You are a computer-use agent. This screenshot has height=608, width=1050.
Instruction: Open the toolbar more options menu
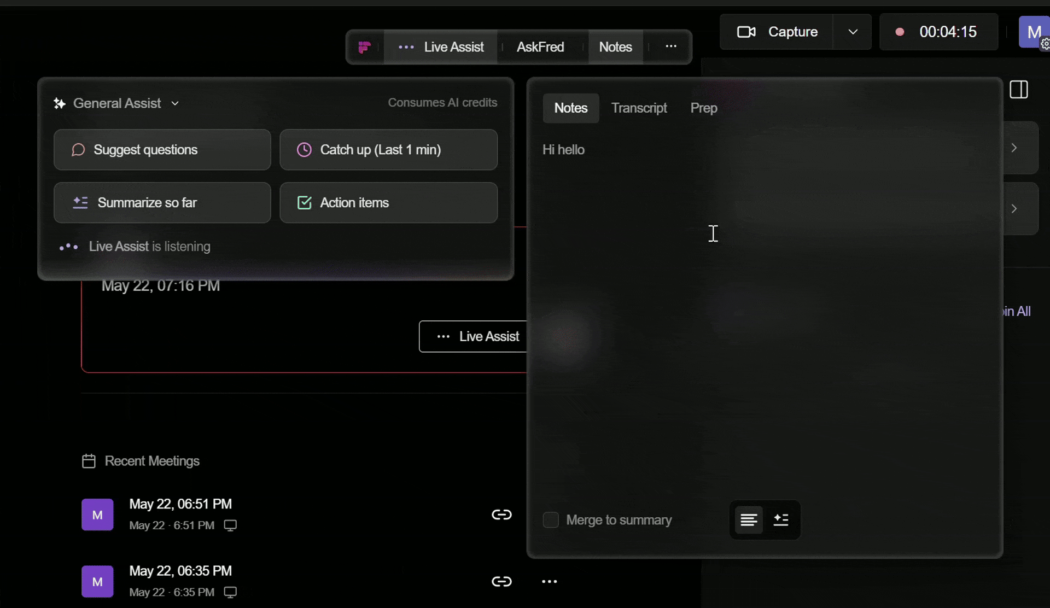671,46
